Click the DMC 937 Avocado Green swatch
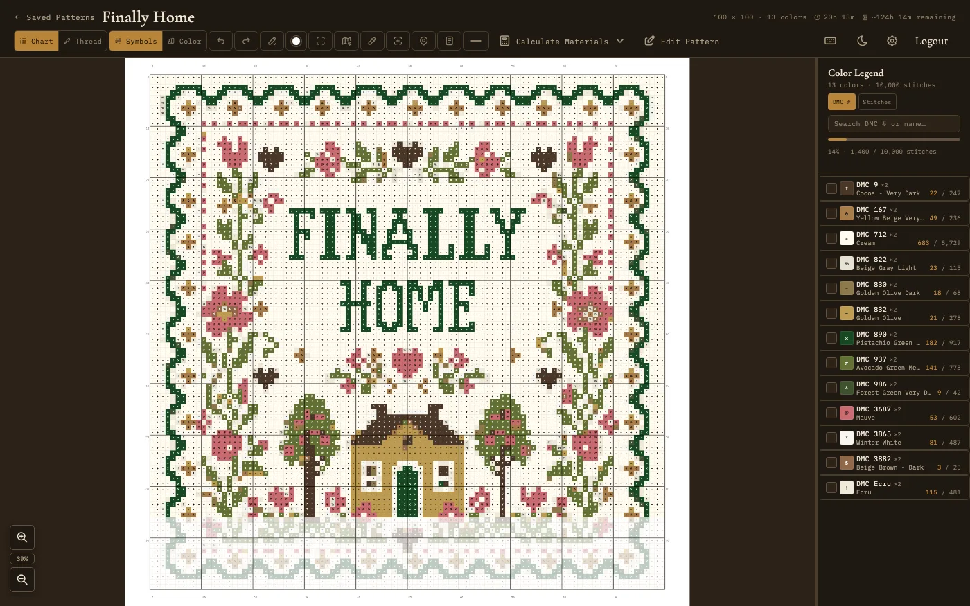This screenshot has width=970, height=606. (847, 363)
